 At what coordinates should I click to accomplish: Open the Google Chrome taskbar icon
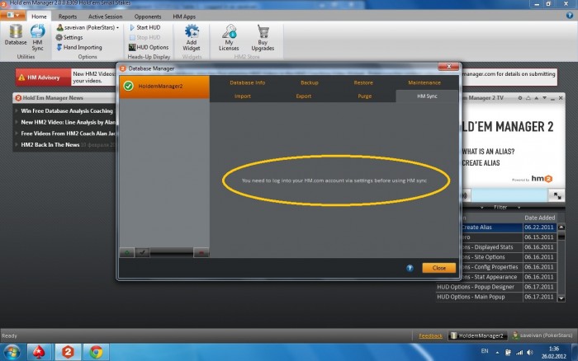(97, 352)
